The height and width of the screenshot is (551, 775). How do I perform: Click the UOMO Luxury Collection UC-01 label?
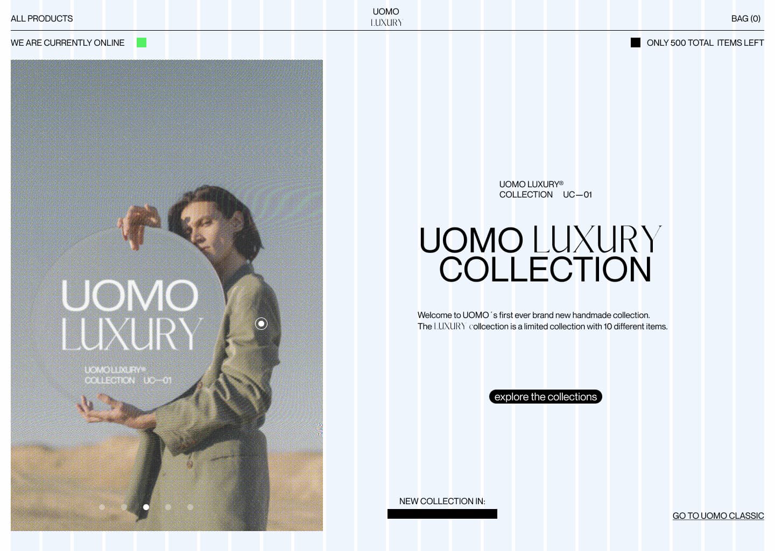pyautogui.click(x=545, y=189)
